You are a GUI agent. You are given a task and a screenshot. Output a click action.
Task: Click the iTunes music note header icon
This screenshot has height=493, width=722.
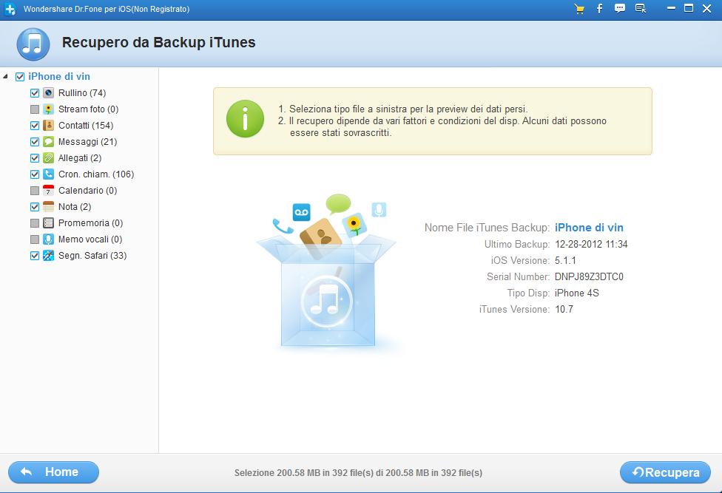33,44
